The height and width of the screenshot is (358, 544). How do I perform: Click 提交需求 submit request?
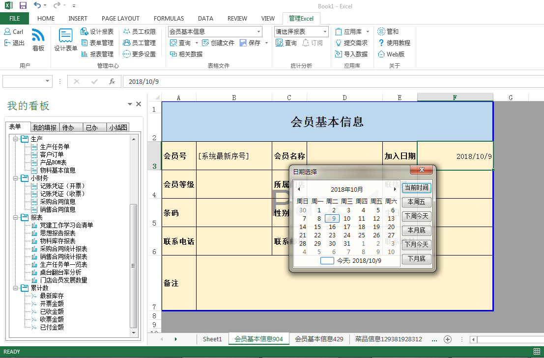[x=351, y=43]
